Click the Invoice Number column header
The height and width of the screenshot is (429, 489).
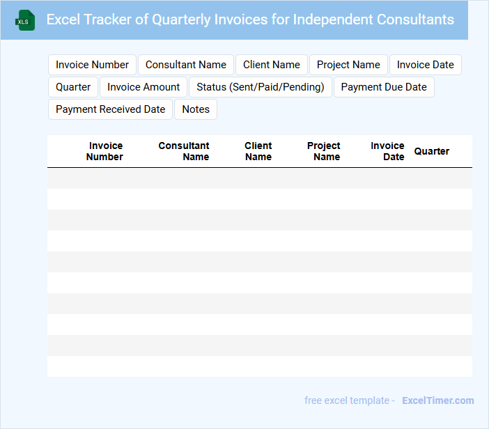pyautogui.click(x=104, y=151)
